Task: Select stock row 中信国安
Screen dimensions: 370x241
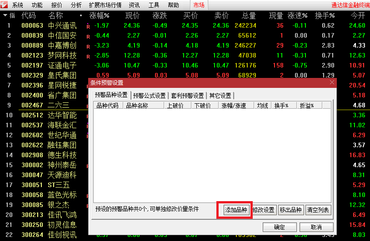Action: click(62, 35)
